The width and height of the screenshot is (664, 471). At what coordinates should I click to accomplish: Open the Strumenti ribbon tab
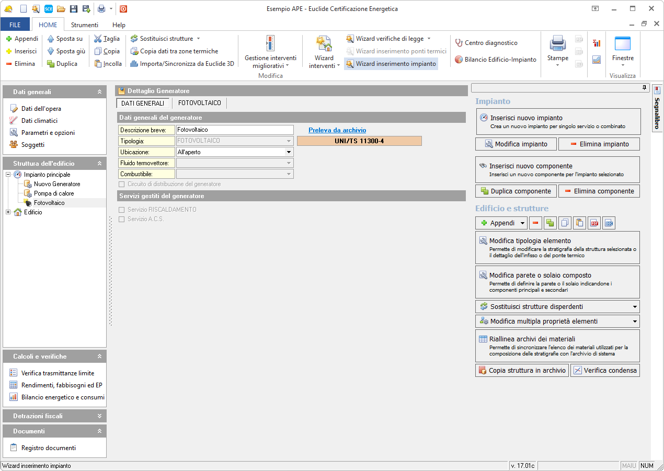(85, 25)
